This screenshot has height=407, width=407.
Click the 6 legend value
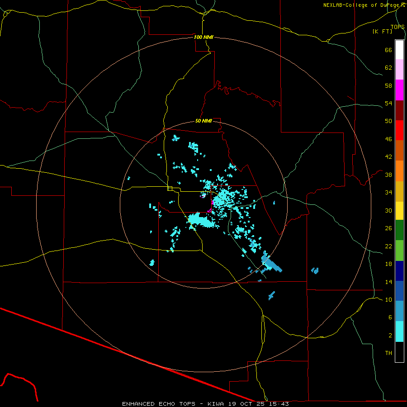tap(390, 317)
